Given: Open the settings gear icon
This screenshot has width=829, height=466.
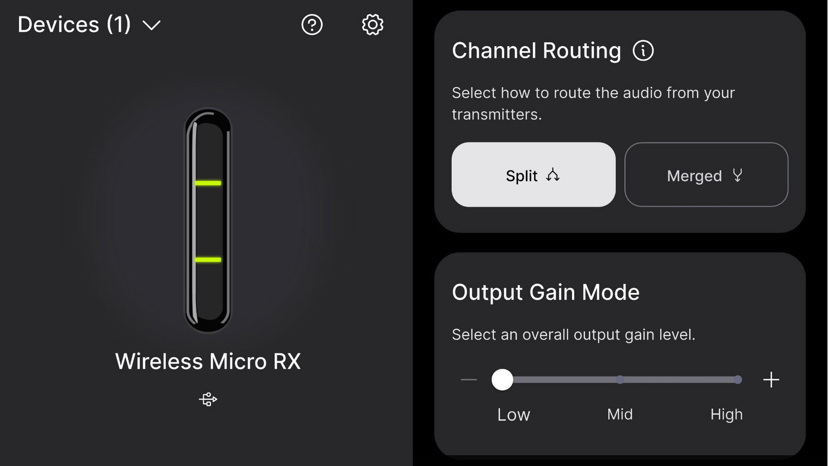Looking at the screenshot, I should pyautogui.click(x=373, y=24).
